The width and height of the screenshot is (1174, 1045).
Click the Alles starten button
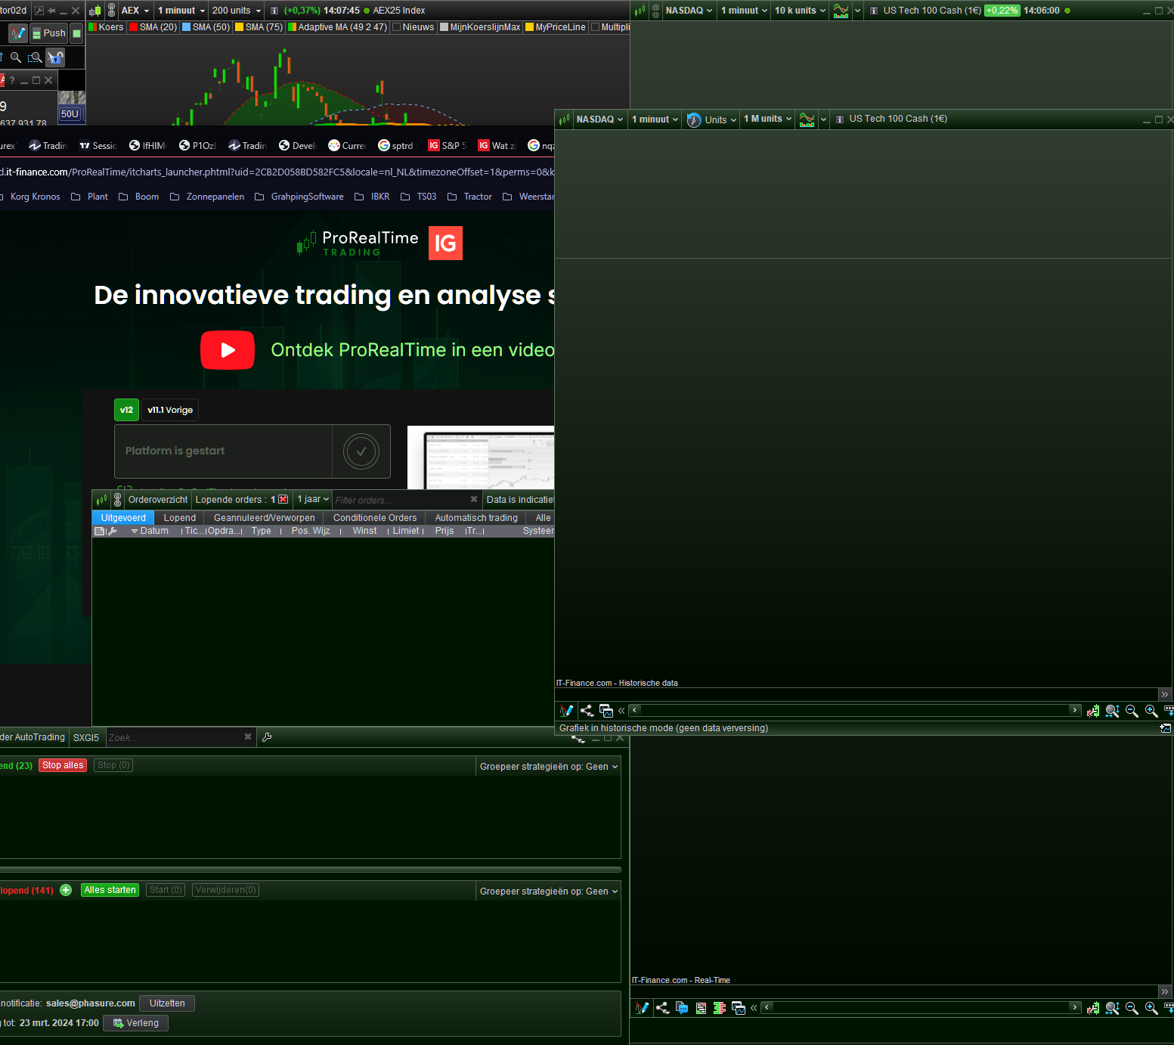[110, 890]
